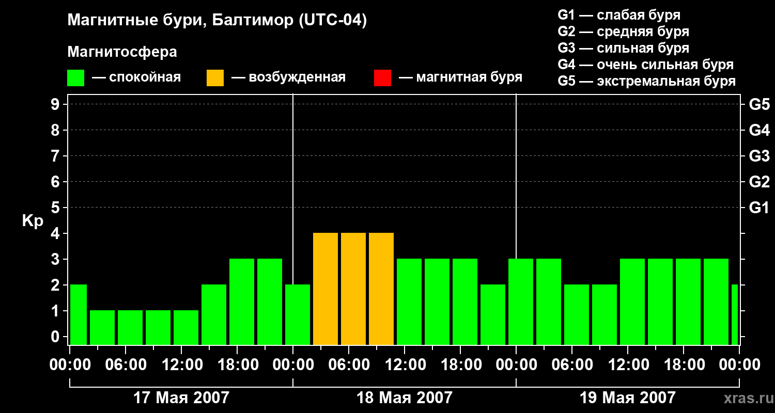Click the 'G3 — сильная буря' line

tap(624, 48)
